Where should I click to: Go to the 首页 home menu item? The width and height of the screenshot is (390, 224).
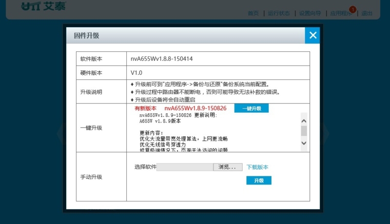click(254, 13)
